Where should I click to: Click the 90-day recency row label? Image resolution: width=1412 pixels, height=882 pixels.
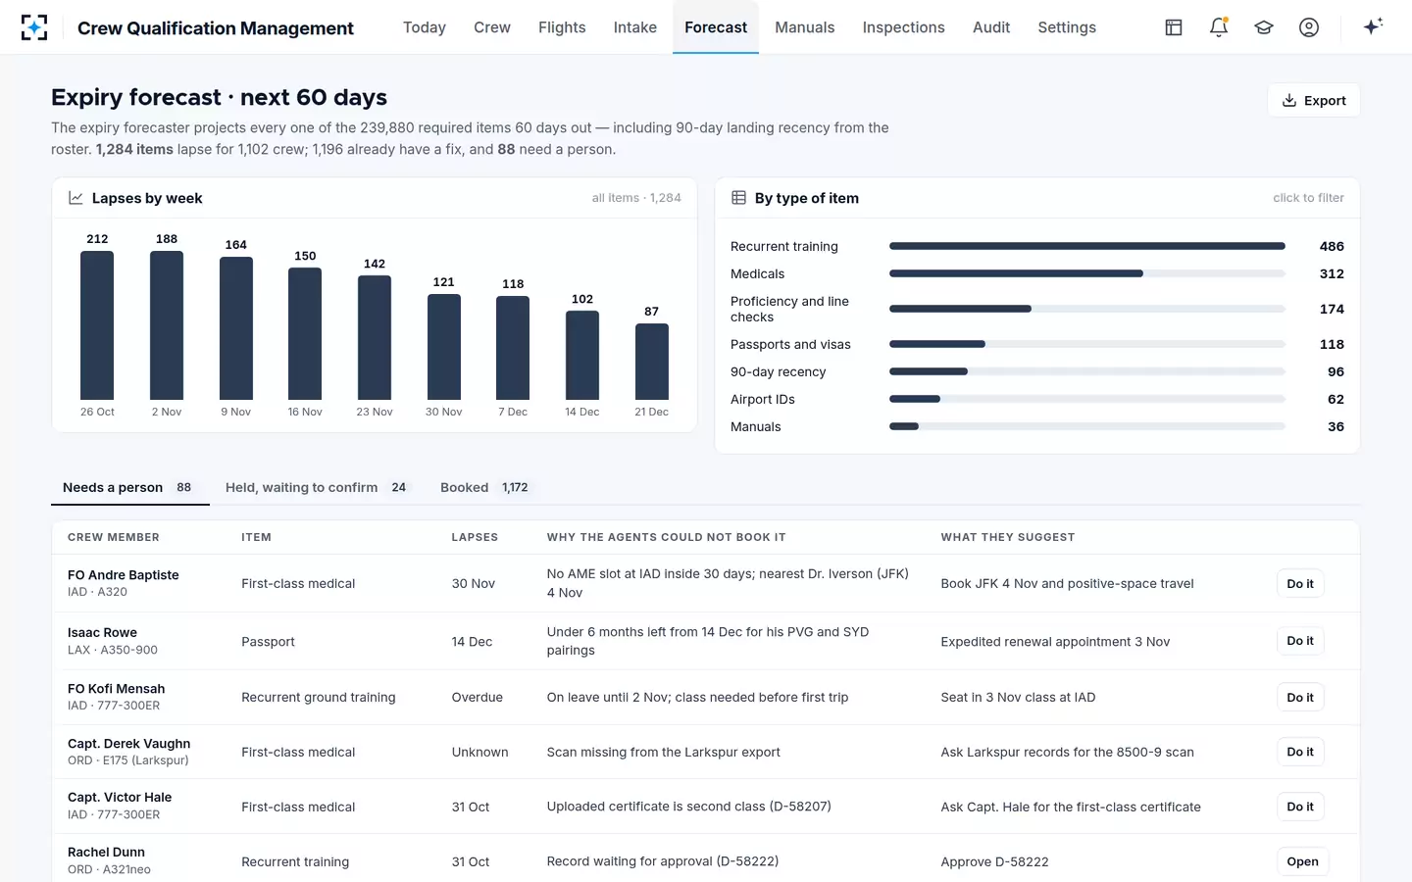(779, 371)
